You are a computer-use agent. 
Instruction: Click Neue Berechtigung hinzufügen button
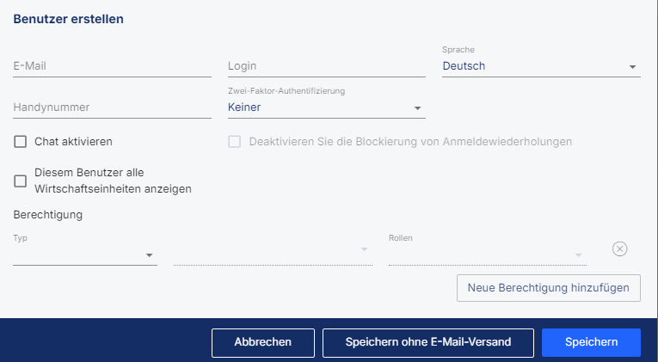tap(549, 288)
